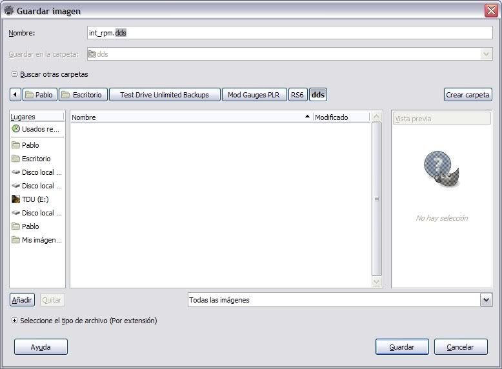This screenshot has width=502, height=369.
Task: Click the left arrow in the path bar
Action: point(15,95)
